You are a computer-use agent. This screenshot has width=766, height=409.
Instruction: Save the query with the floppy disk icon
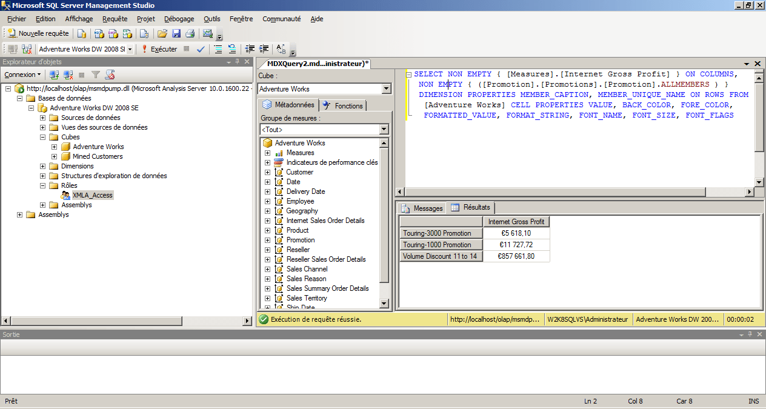click(176, 33)
